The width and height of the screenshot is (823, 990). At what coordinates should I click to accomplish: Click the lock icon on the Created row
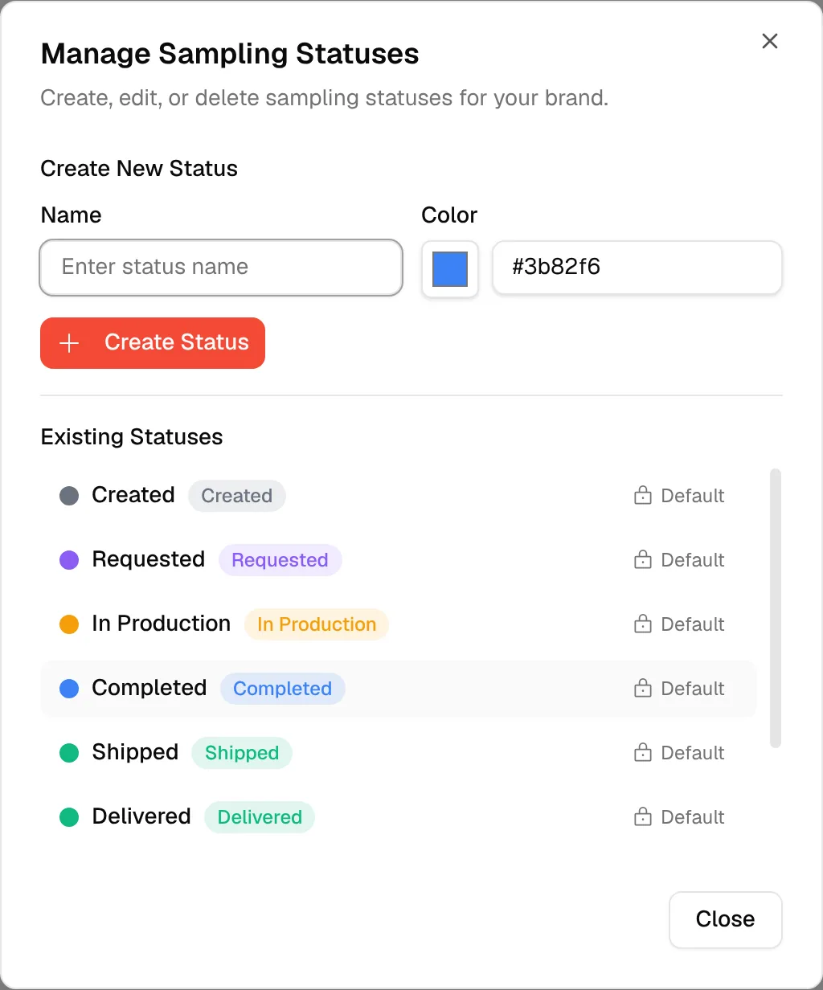643,496
